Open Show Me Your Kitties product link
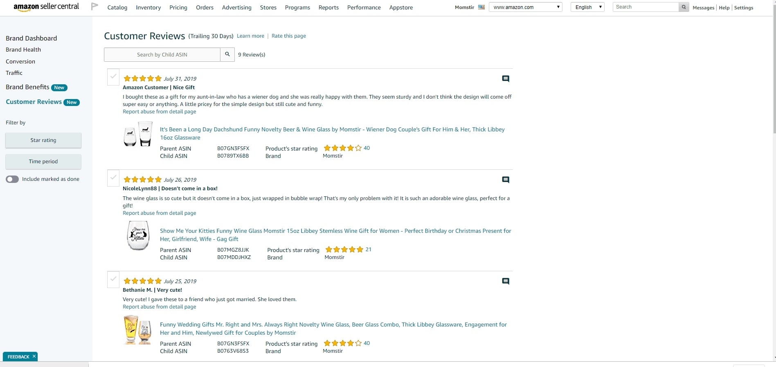Image resolution: width=776 pixels, height=367 pixels. coord(335,235)
